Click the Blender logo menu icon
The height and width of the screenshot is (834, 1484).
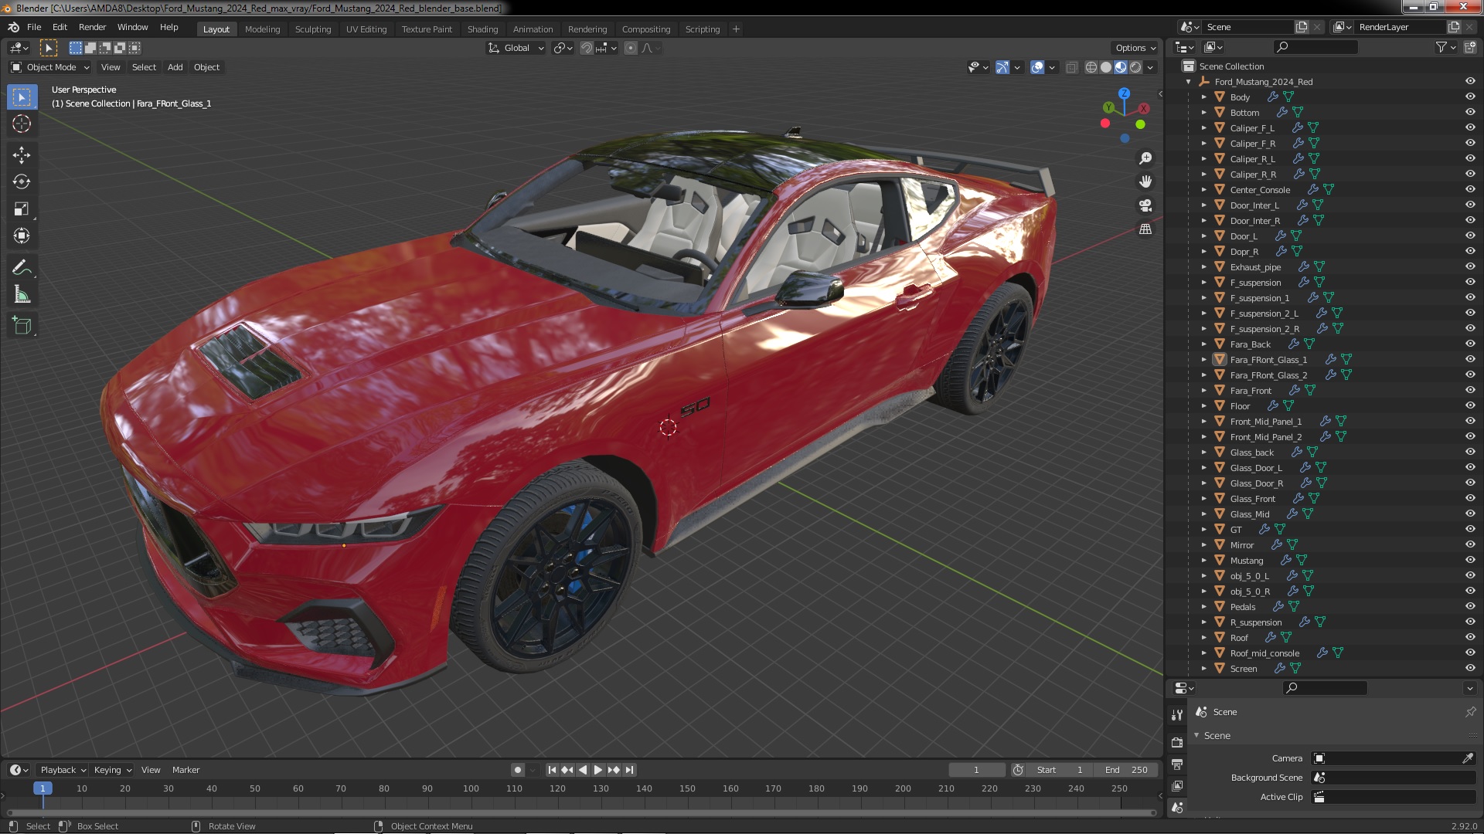(x=13, y=27)
